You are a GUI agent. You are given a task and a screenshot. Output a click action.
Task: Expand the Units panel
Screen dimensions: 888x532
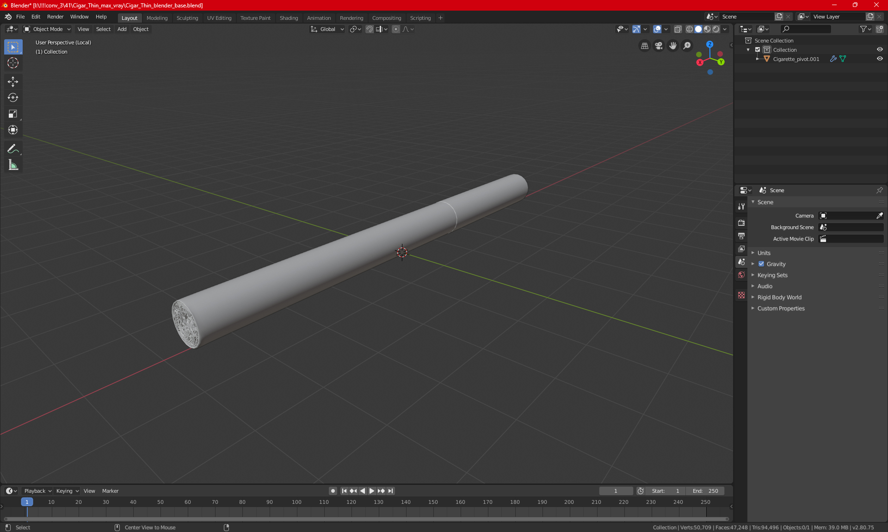(764, 253)
